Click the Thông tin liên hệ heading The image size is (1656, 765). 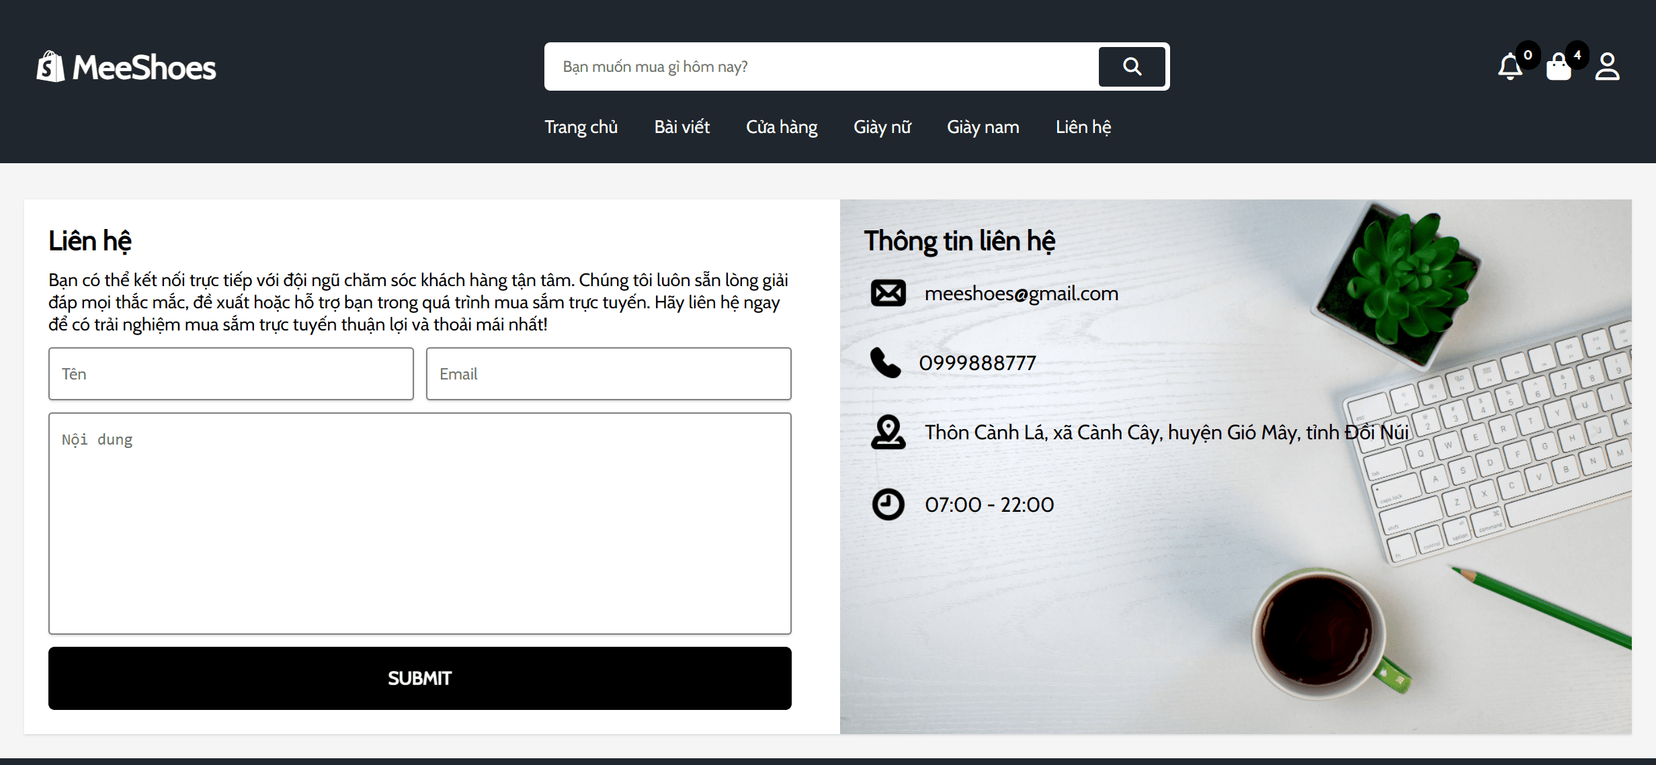click(x=959, y=241)
